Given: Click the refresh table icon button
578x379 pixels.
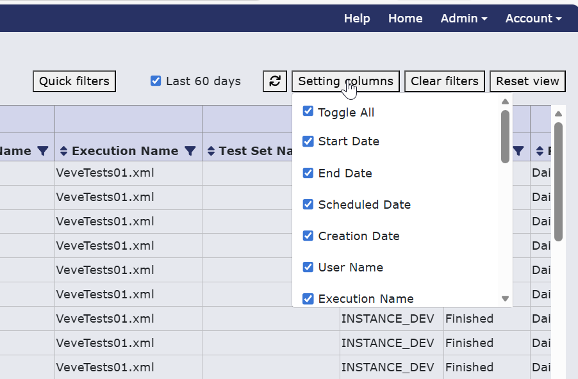Looking at the screenshot, I should click(275, 81).
